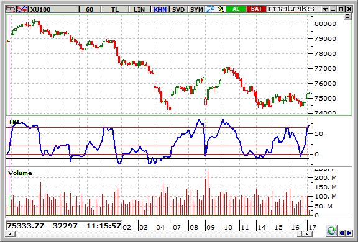Toggle the LIN linear scale button

click(139, 9)
